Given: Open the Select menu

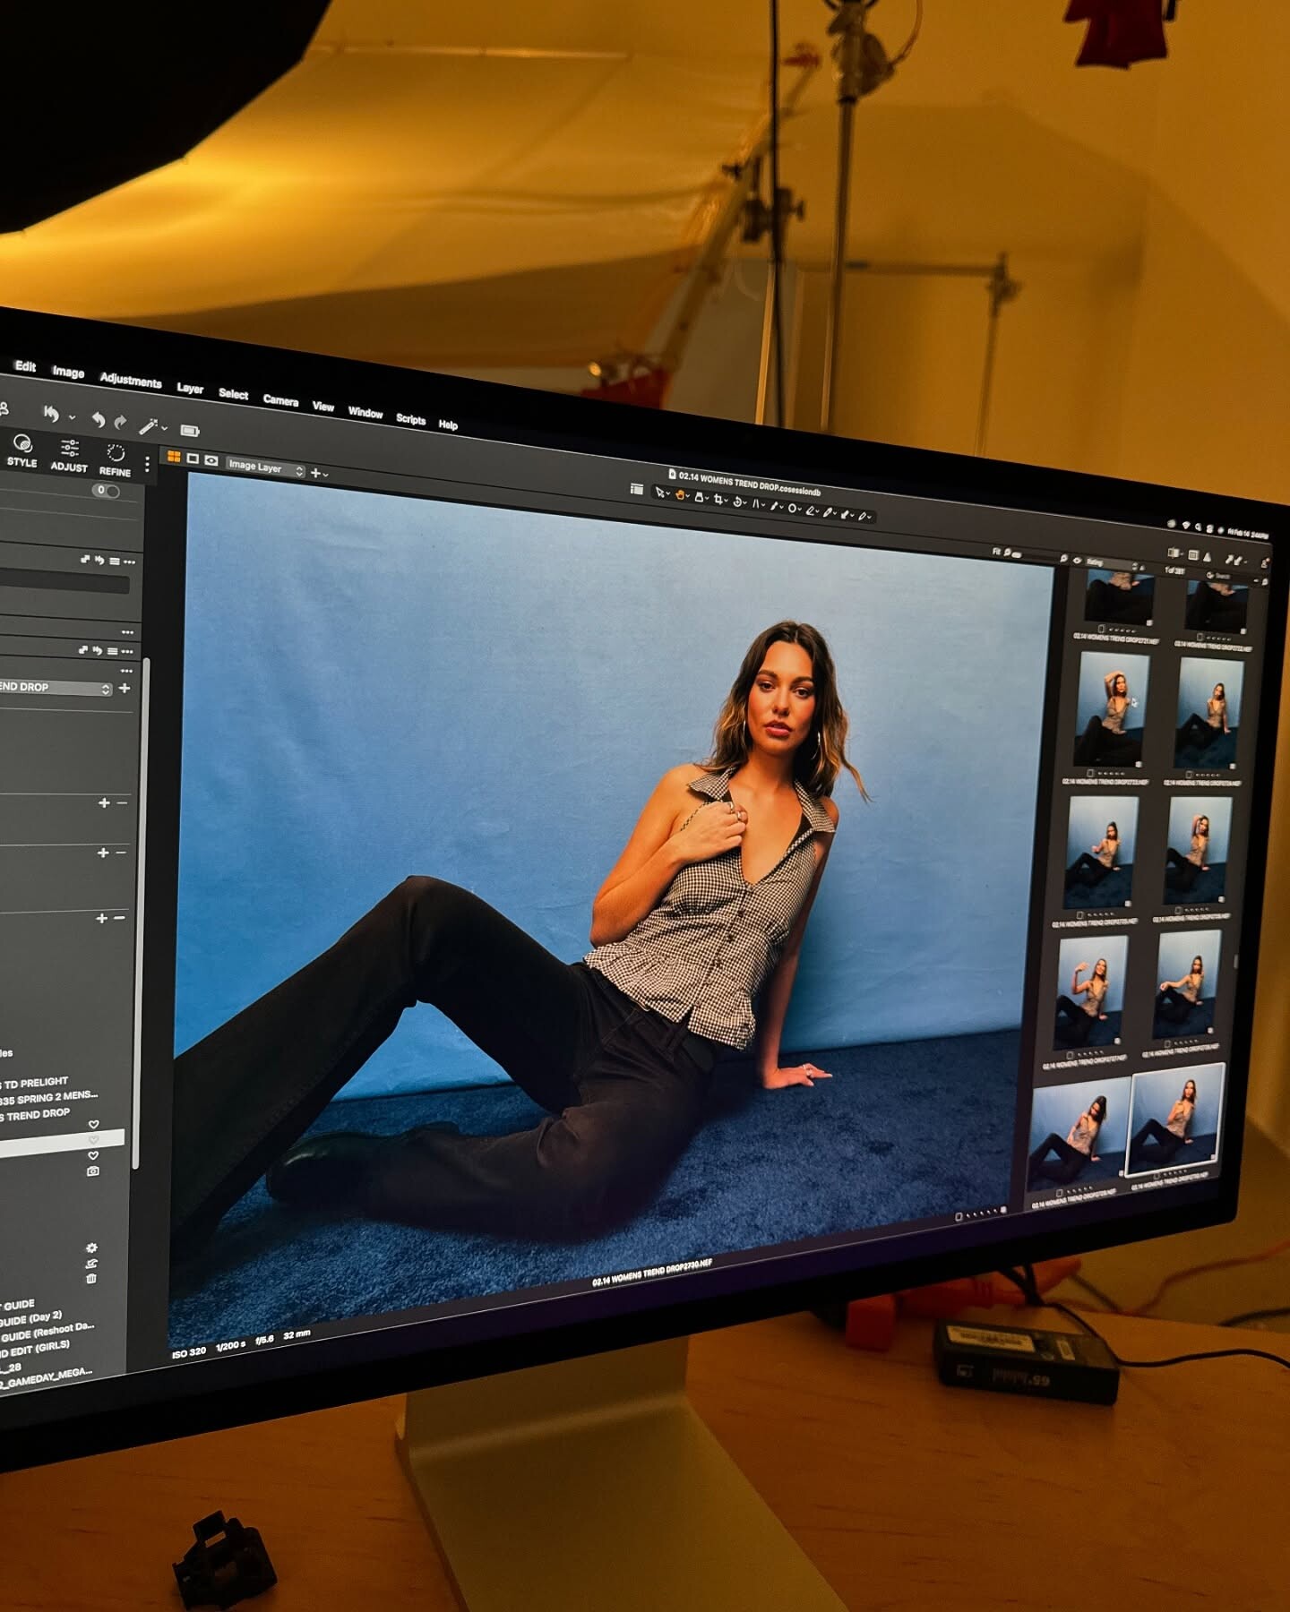Looking at the screenshot, I should [x=233, y=394].
